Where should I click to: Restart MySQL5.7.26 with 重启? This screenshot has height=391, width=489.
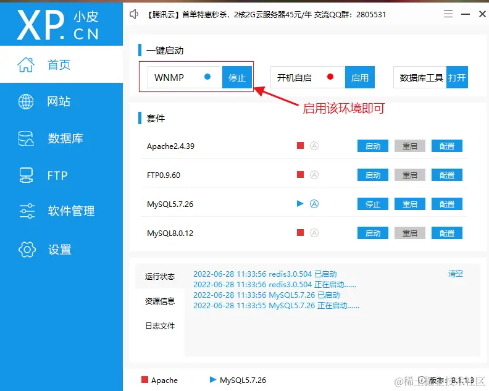(410, 204)
